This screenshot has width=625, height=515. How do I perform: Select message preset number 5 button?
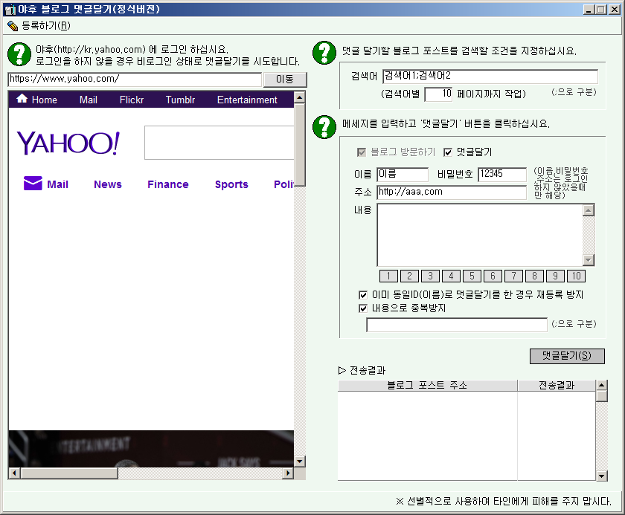point(472,276)
